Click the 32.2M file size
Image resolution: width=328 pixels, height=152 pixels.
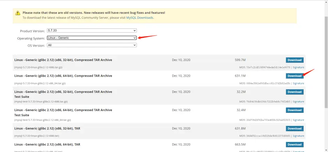[241, 92]
